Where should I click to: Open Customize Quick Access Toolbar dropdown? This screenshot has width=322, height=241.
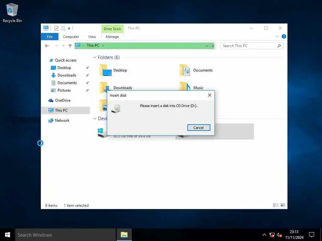[x=69, y=28]
